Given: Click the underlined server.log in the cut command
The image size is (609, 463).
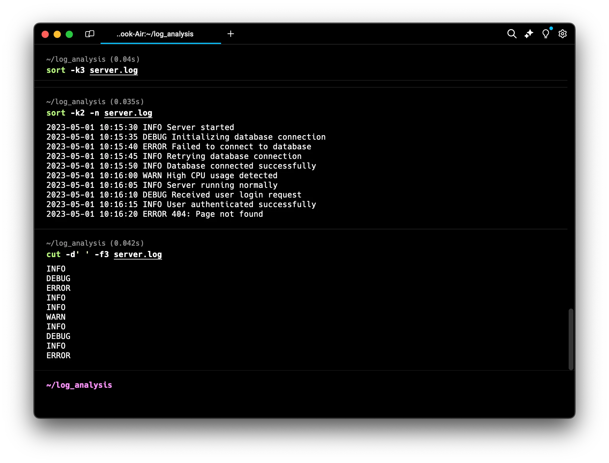Looking at the screenshot, I should [138, 254].
